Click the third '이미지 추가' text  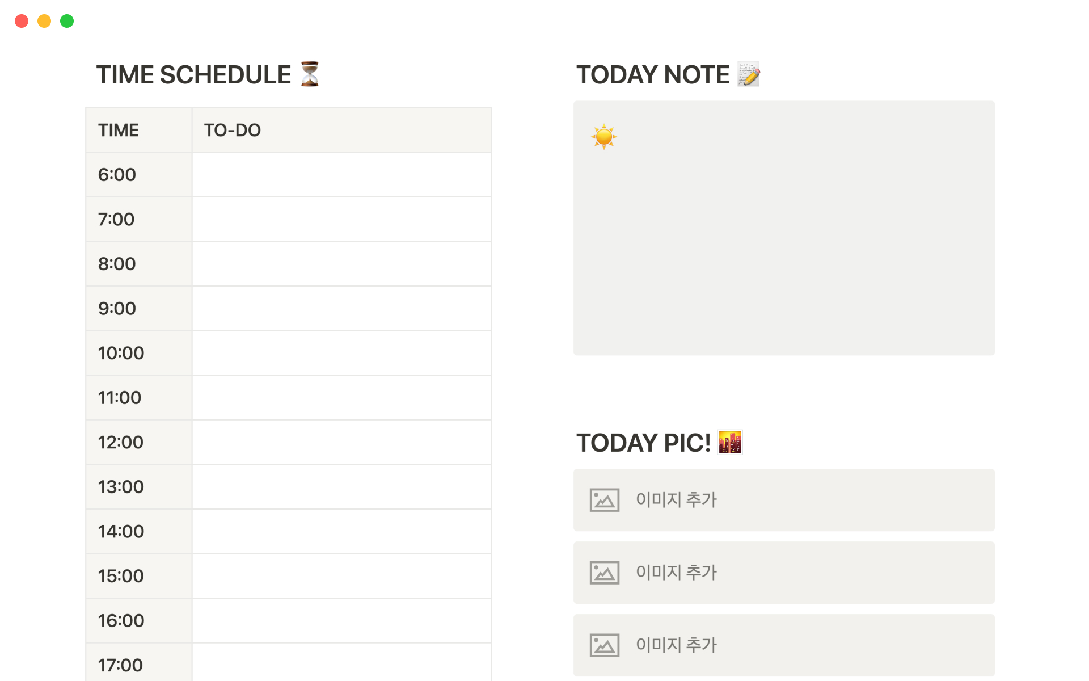(x=676, y=645)
